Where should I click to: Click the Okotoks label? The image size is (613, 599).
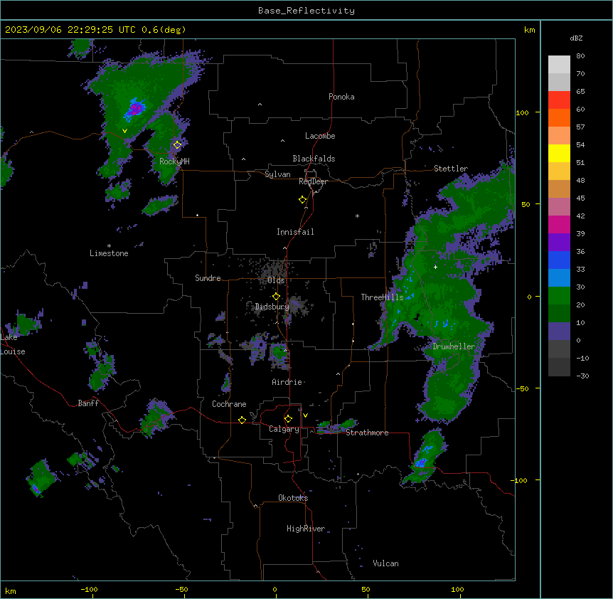(293, 498)
